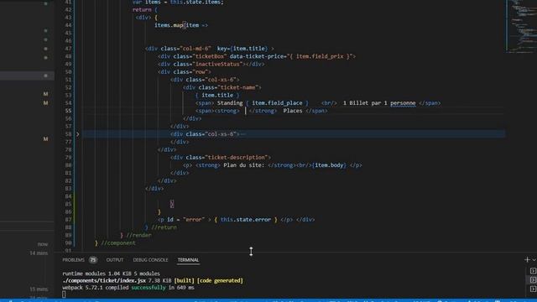Click 'item.body' on line 80
This screenshot has height=302, width=537.
(329, 165)
